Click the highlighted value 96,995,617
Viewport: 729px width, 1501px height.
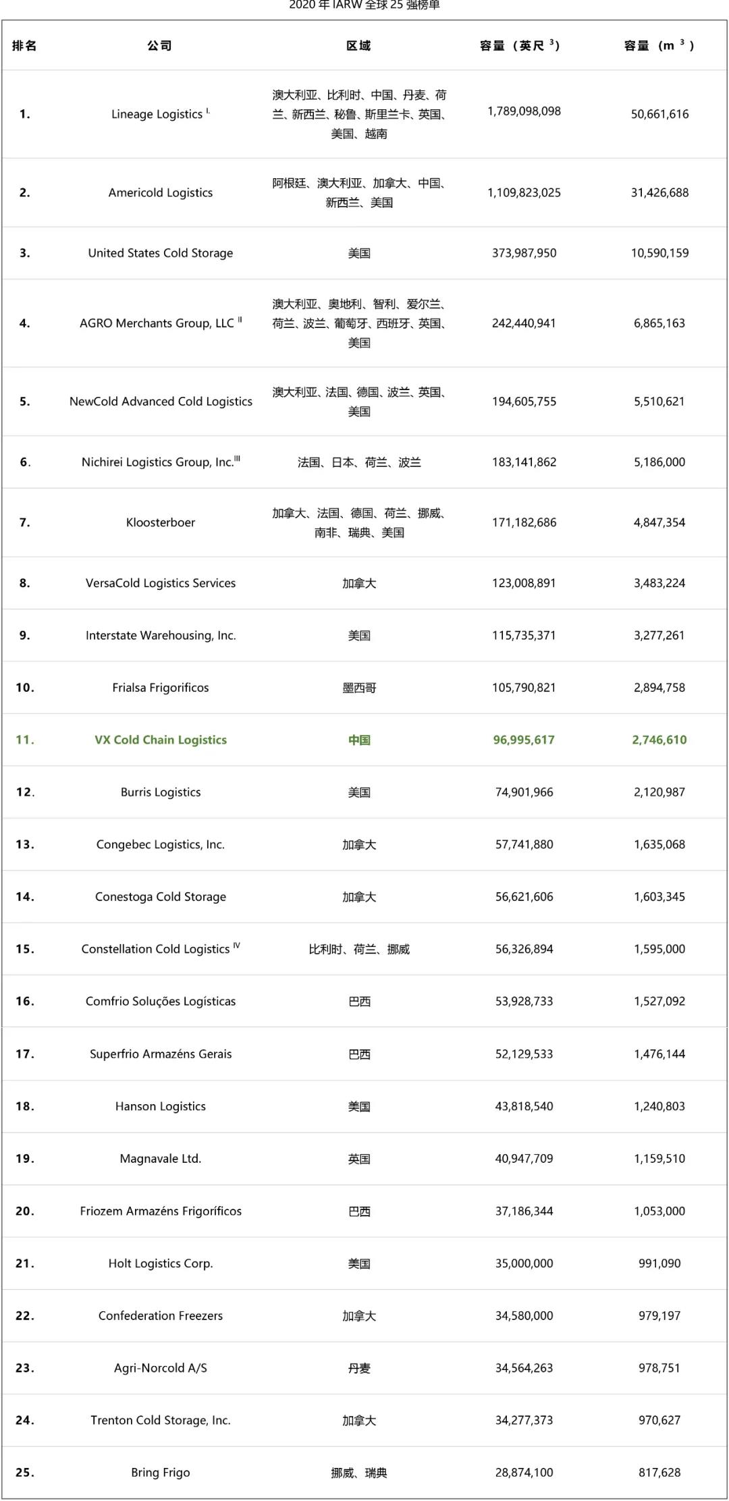tap(524, 740)
